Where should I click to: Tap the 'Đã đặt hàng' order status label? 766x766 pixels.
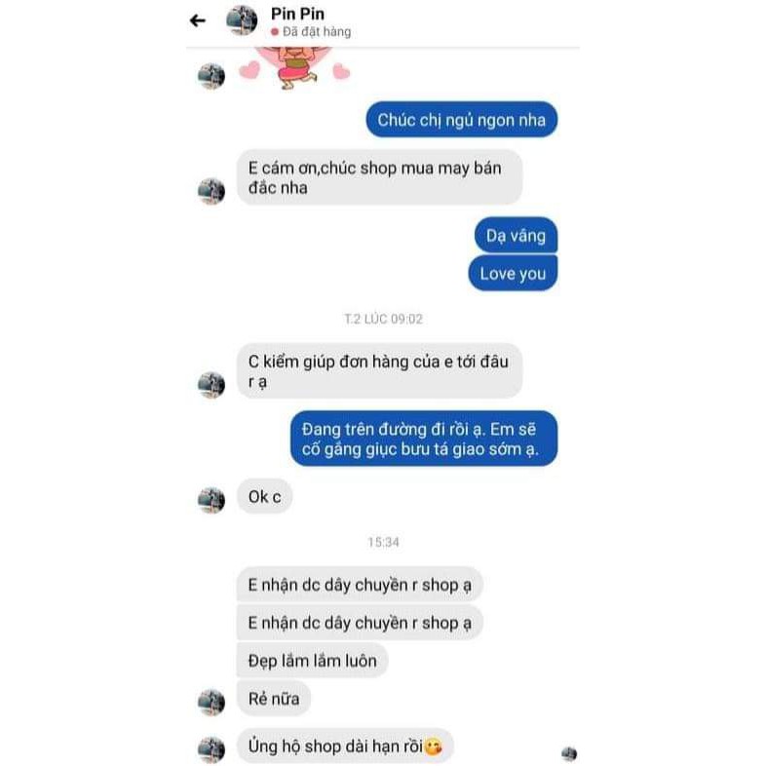click(311, 32)
